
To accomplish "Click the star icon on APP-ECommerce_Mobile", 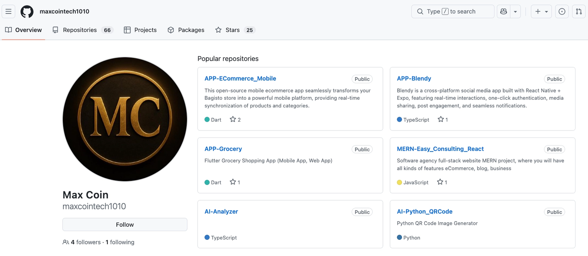I will (x=233, y=119).
